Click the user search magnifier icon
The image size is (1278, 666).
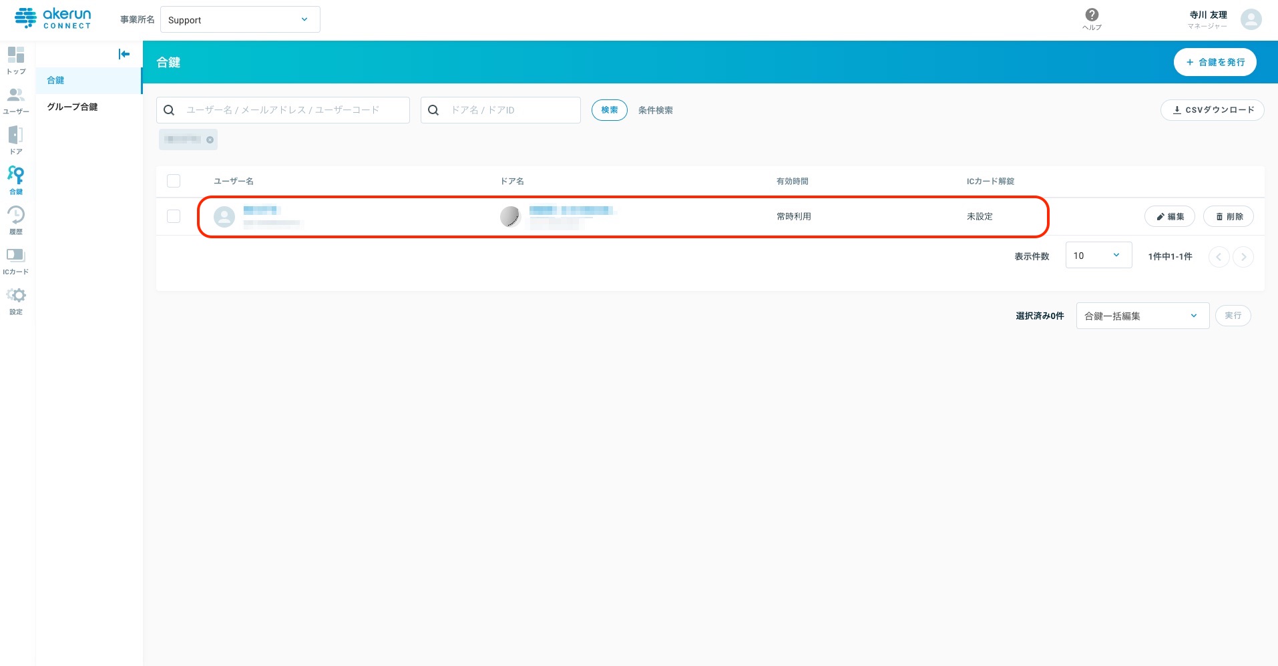click(170, 110)
